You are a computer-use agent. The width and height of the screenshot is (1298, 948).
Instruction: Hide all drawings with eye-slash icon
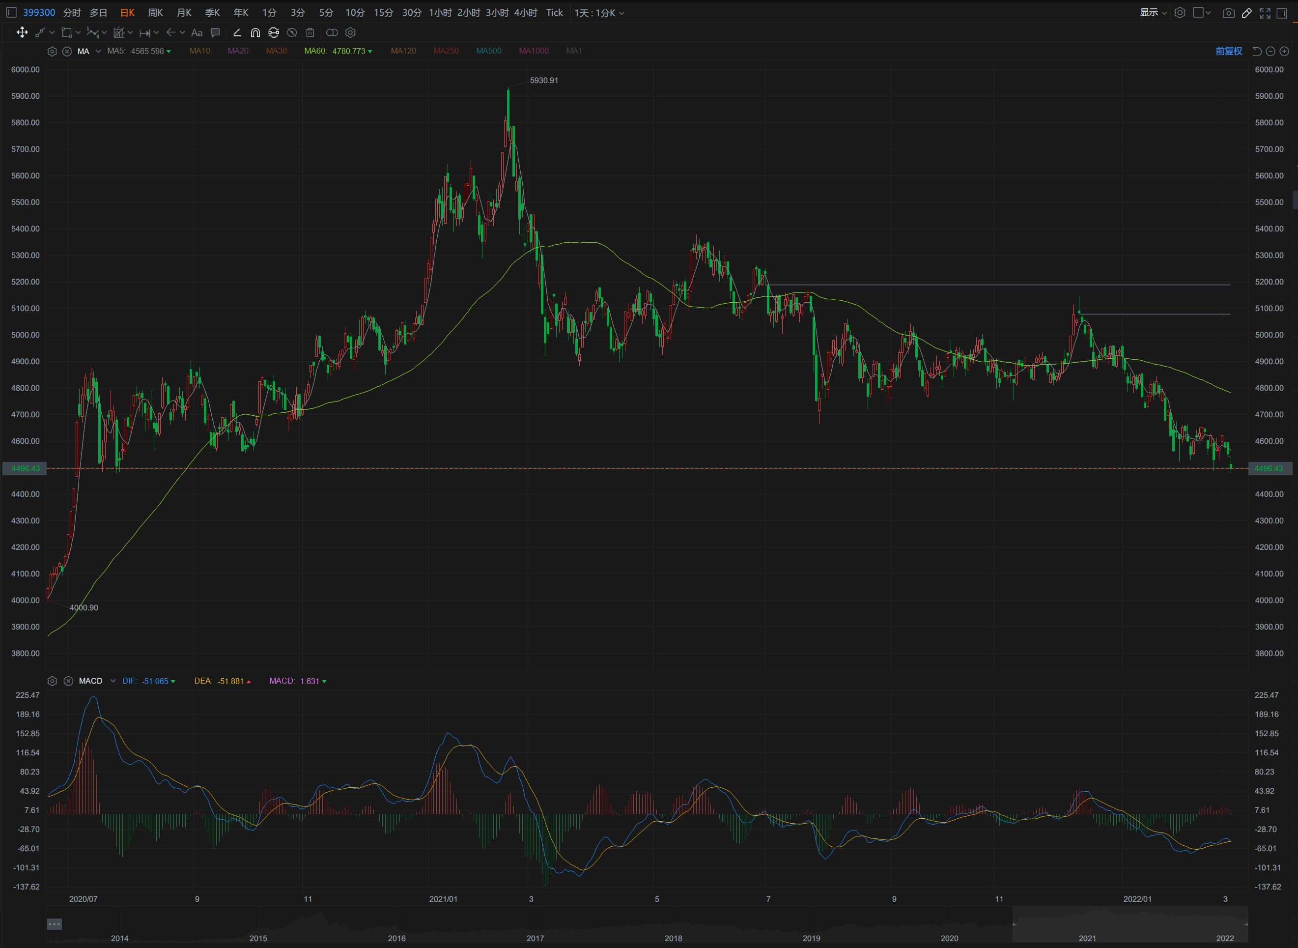point(292,33)
